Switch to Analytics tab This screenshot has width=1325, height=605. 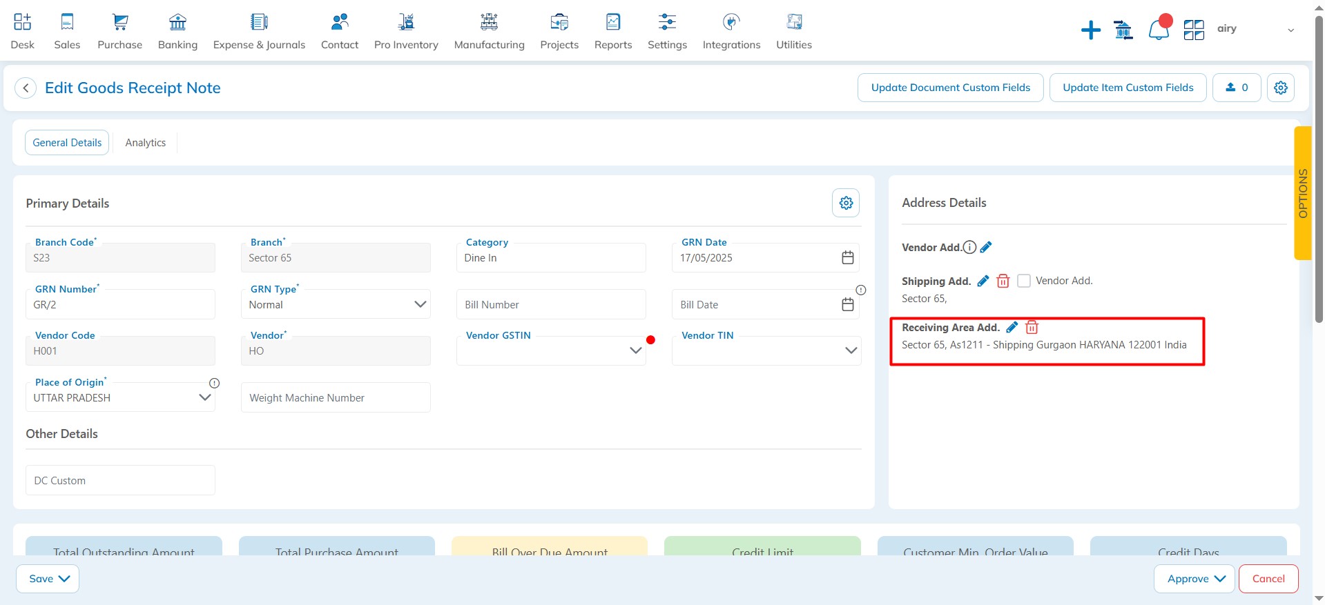tap(146, 143)
